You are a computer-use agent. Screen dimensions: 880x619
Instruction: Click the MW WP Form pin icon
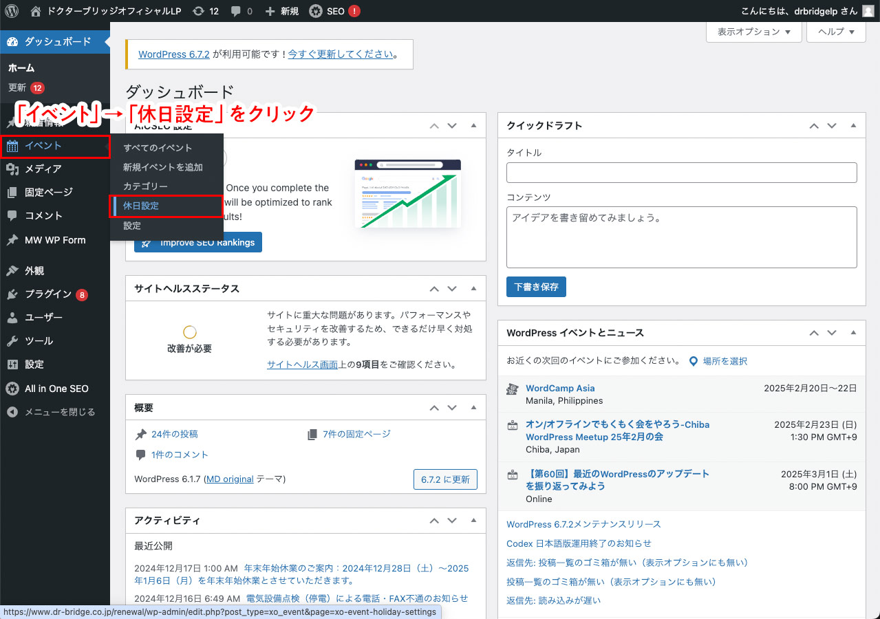pos(12,240)
